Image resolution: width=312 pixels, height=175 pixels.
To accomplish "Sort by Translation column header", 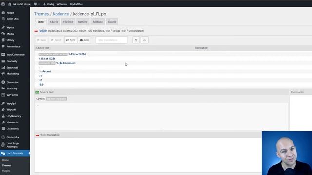I will tap(201, 48).
